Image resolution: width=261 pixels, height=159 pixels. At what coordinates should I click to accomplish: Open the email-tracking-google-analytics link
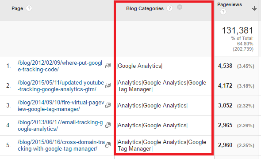point(60,126)
